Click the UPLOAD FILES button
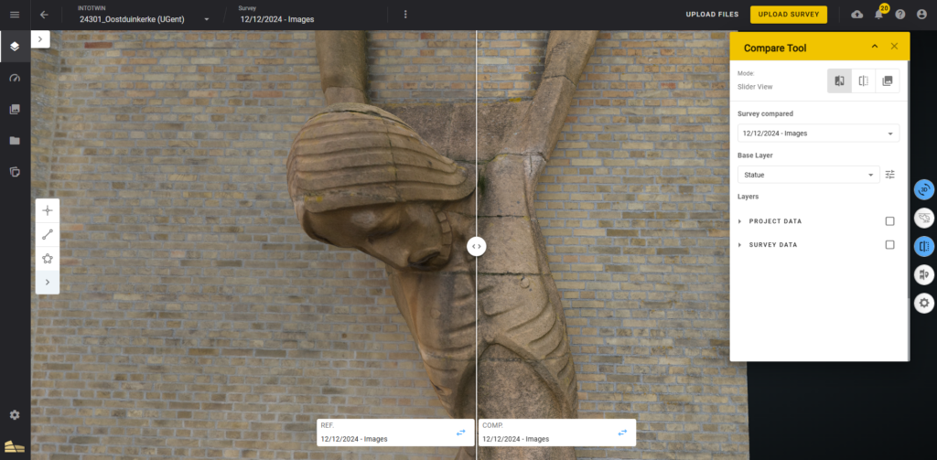The height and width of the screenshot is (460, 937). [712, 15]
